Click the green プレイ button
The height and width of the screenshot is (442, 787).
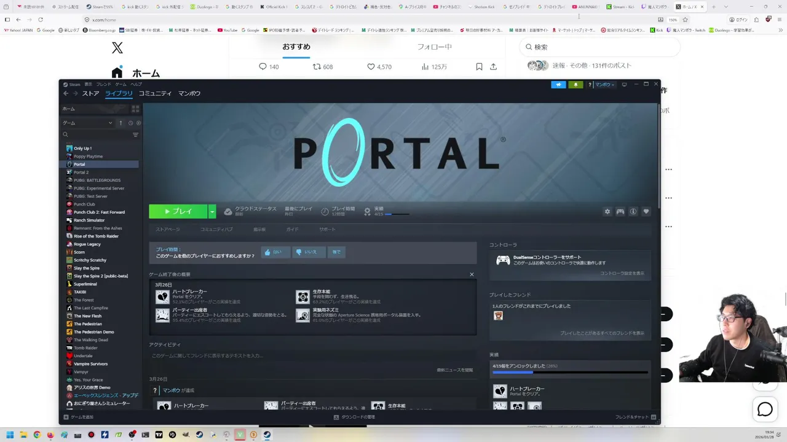tap(178, 211)
